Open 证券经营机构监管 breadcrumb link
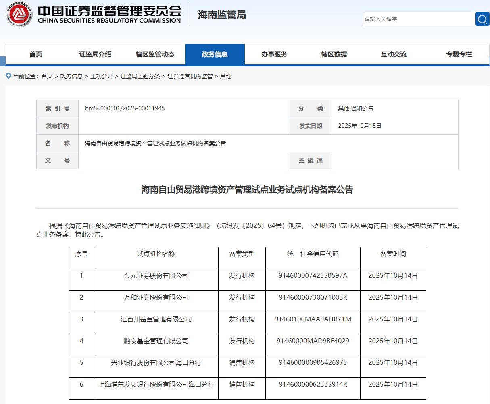The height and width of the screenshot is (404, 490). 190,76
